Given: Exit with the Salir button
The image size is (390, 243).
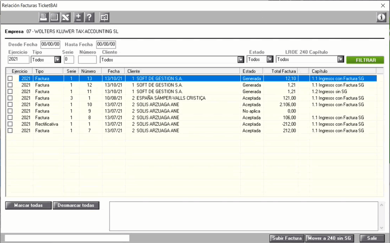Looking at the screenshot, I should click(372, 238).
